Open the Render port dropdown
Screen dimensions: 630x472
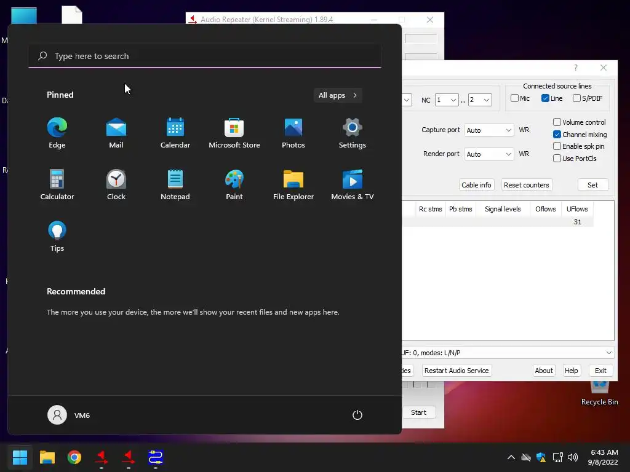click(489, 154)
